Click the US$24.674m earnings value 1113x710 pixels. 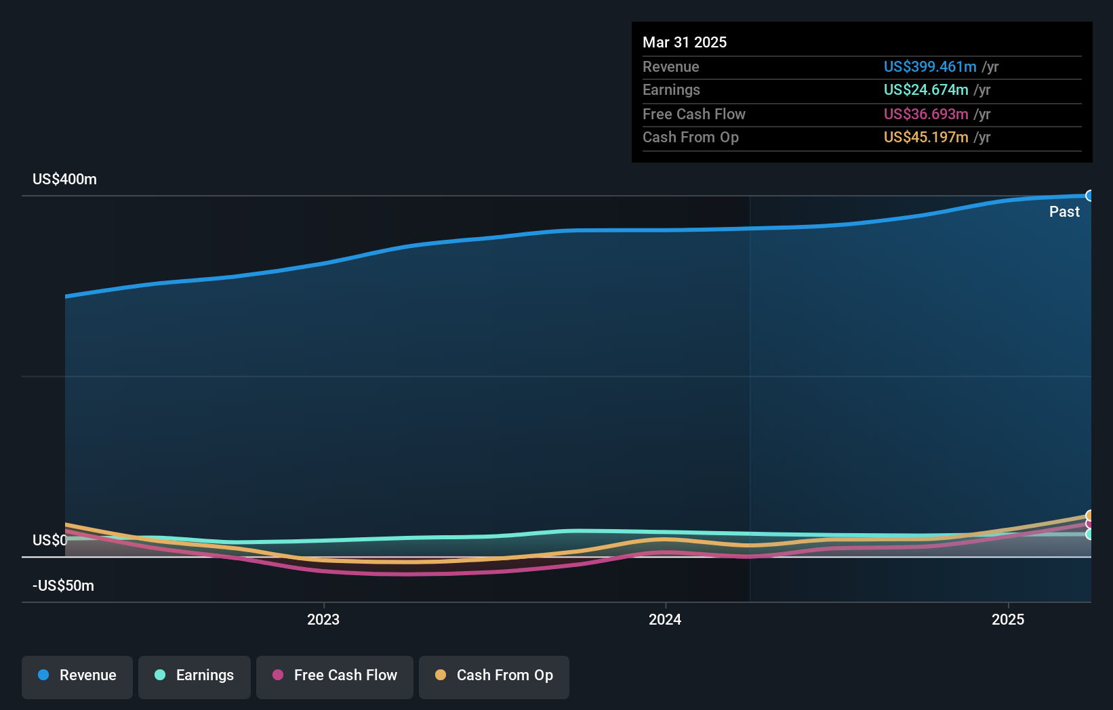point(926,90)
